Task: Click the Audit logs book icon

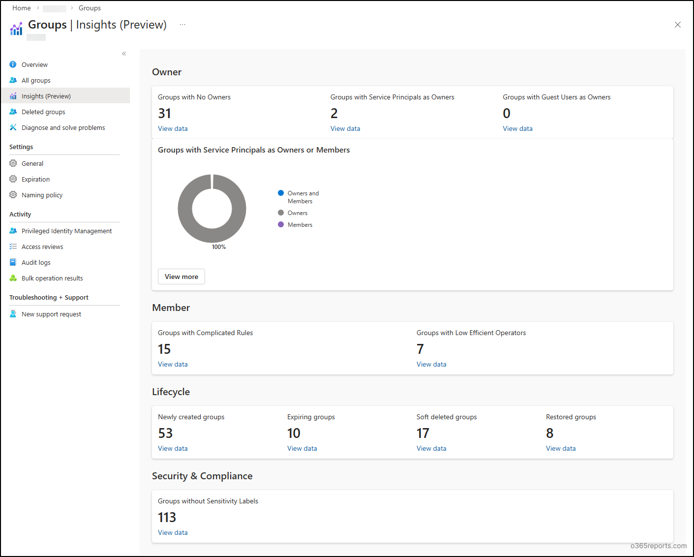Action: pyautogui.click(x=13, y=262)
